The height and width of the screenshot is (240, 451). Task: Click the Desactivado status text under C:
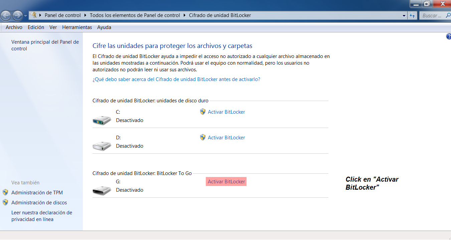point(130,120)
